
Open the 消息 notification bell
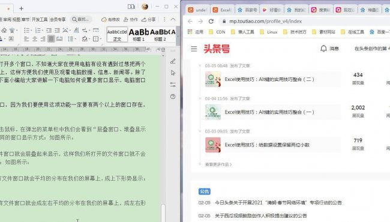tap(329, 49)
